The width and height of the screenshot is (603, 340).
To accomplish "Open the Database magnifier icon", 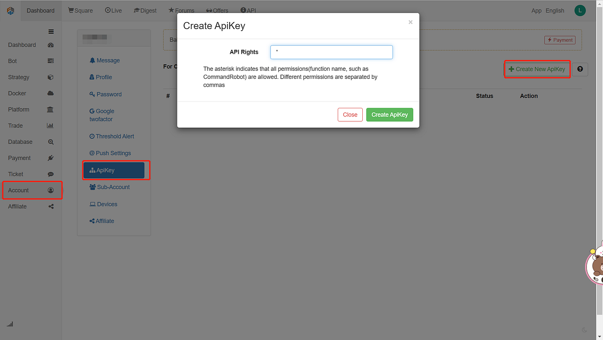I will (50, 141).
